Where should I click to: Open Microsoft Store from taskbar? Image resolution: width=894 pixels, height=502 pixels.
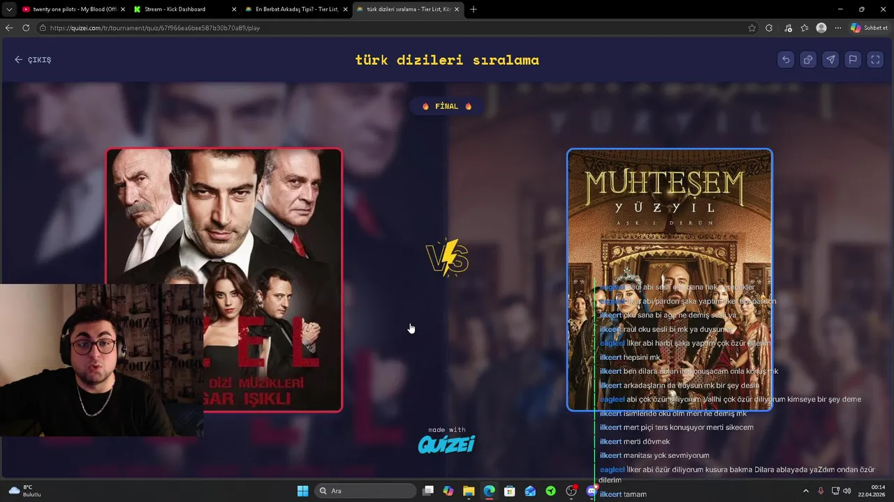pyautogui.click(x=510, y=491)
